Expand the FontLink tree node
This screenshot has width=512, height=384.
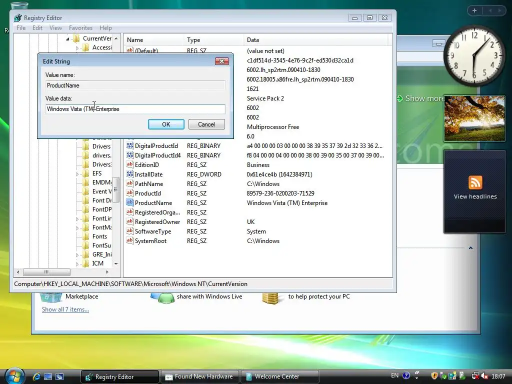[x=77, y=219]
